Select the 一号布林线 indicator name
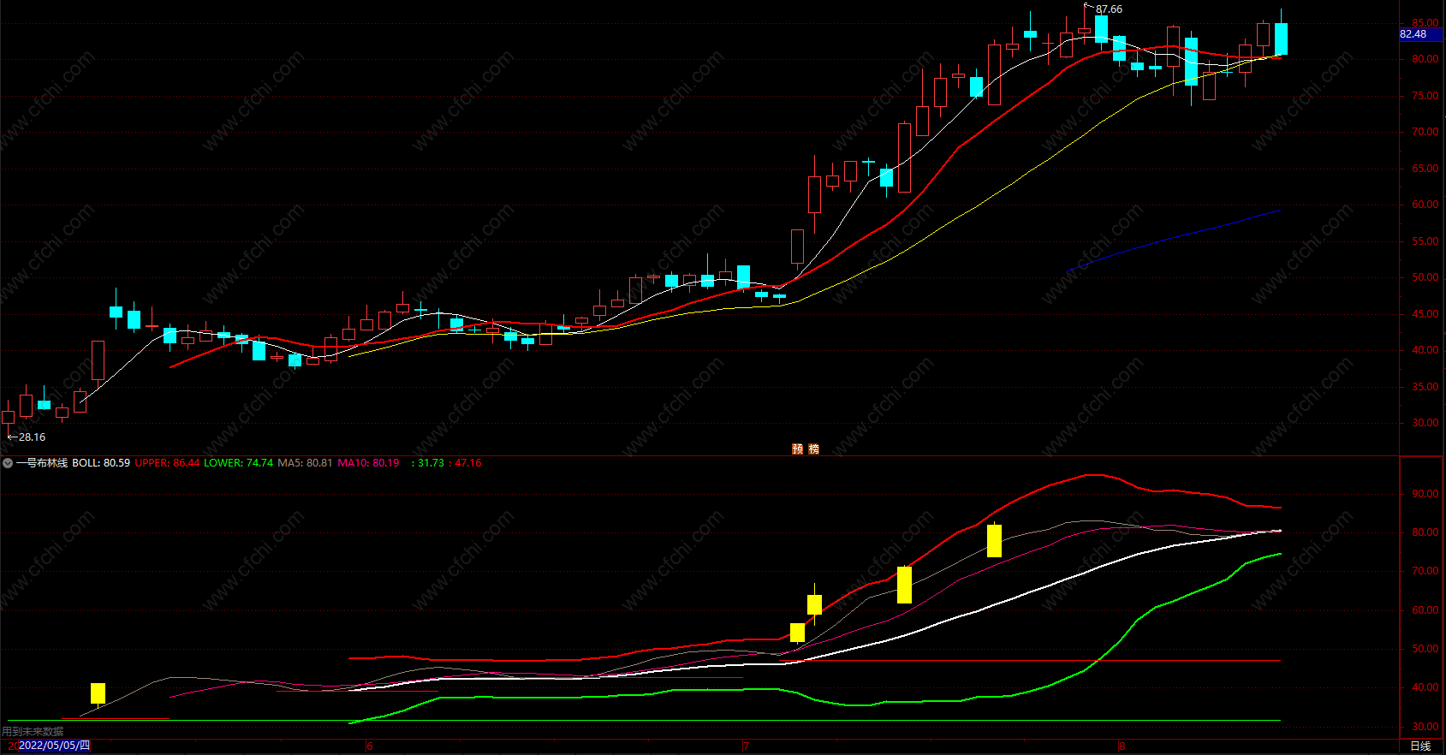Image resolution: width=1446 pixels, height=755 pixels. point(42,463)
